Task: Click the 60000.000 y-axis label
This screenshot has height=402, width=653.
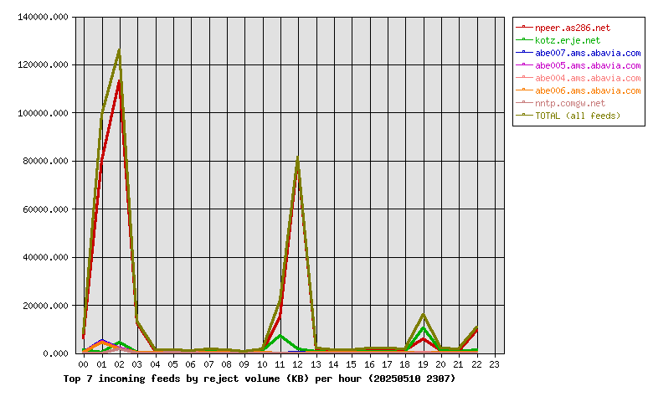Action: coord(45,209)
